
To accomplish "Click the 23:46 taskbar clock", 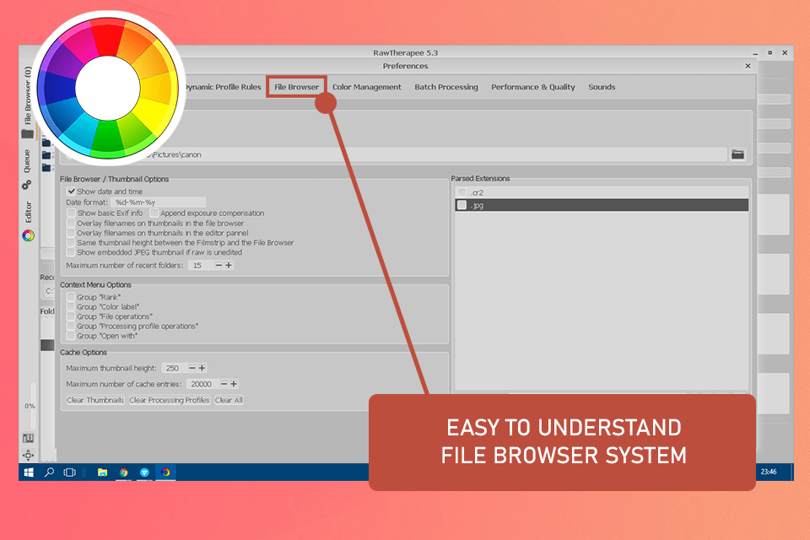I will pyautogui.click(x=769, y=472).
